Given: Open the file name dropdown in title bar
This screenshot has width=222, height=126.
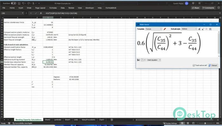Looking at the screenshot, I should 72,3.
